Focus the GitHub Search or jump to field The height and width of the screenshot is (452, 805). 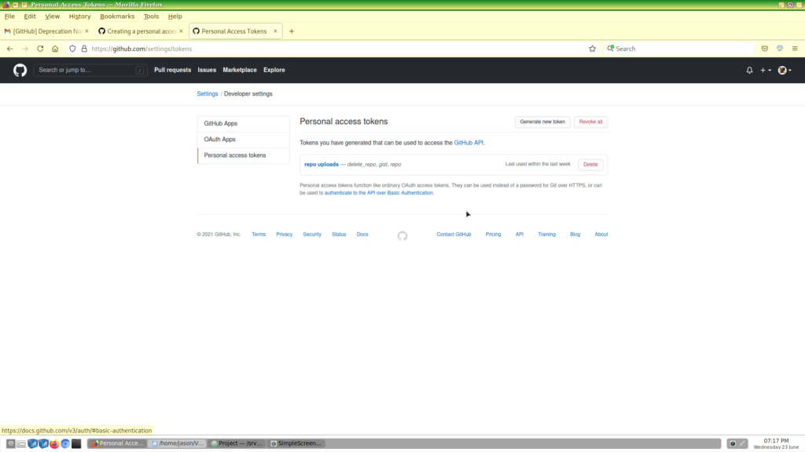(x=90, y=70)
